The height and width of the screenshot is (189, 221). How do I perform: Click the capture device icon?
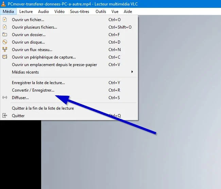pos(5,57)
